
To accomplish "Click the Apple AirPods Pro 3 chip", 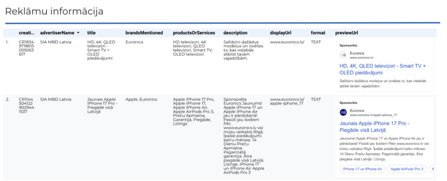I will (406, 169).
